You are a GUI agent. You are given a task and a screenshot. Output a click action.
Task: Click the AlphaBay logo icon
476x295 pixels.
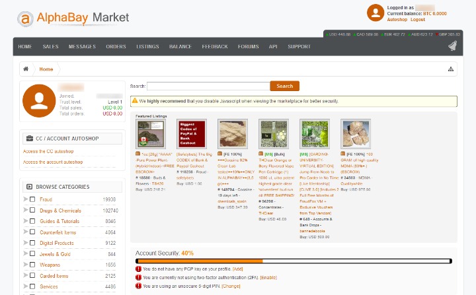click(25, 18)
